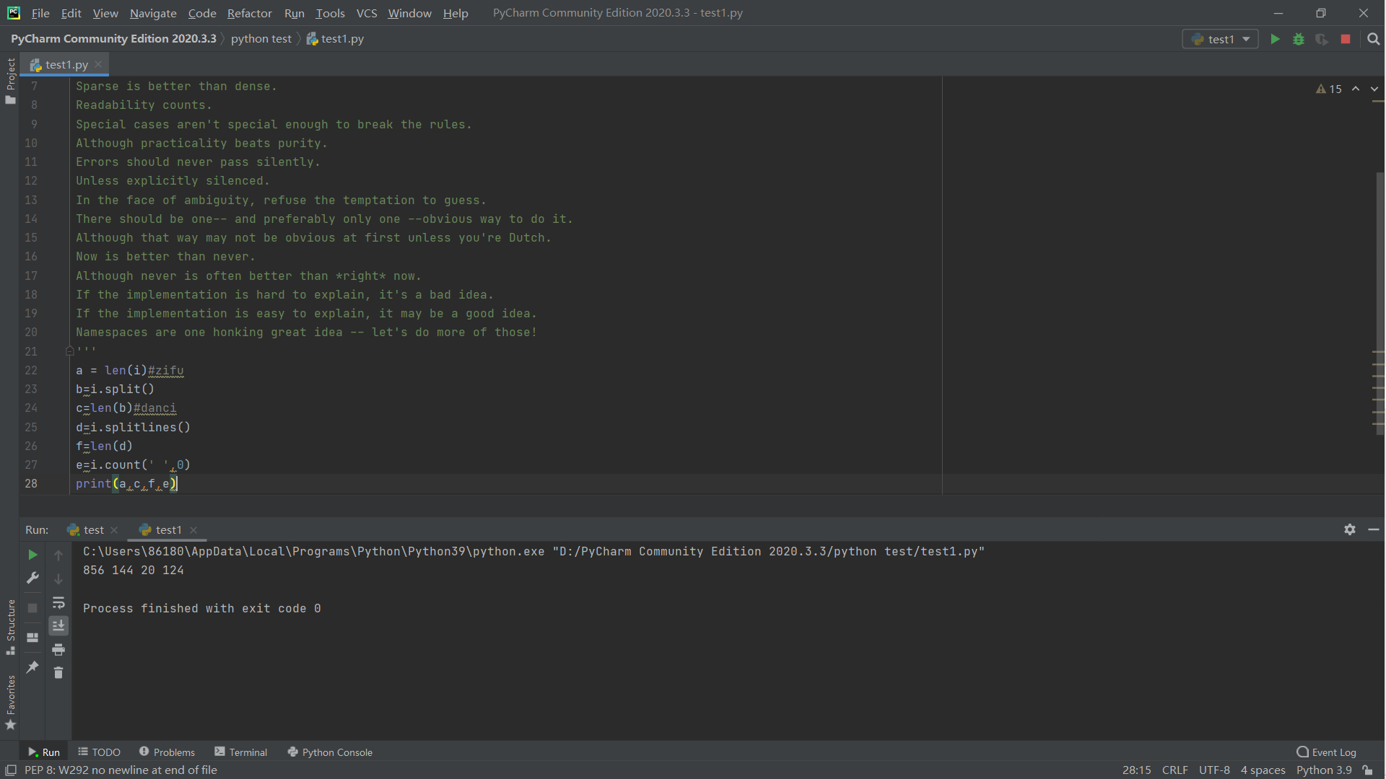
Task: Switch to the test run tab
Action: 93,529
